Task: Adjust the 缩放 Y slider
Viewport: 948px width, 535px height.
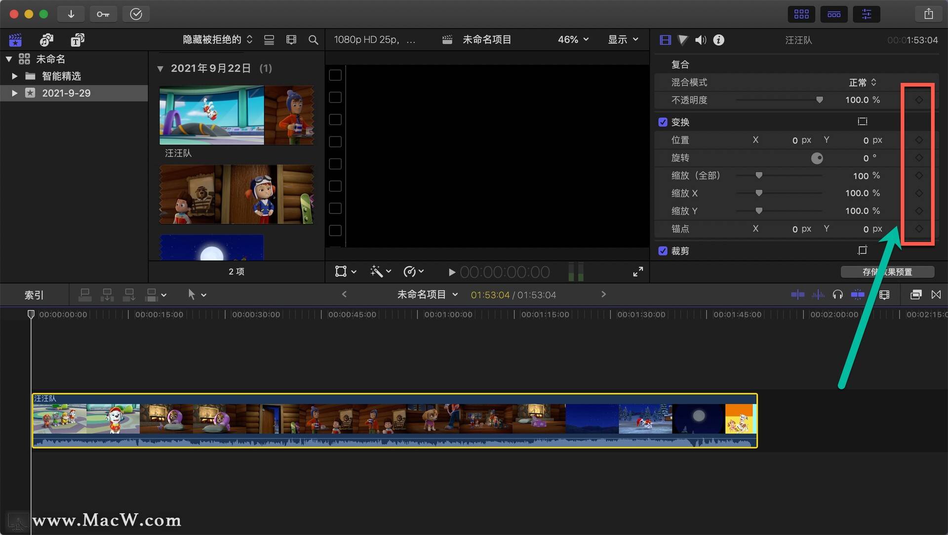Action: tap(759, 211)
